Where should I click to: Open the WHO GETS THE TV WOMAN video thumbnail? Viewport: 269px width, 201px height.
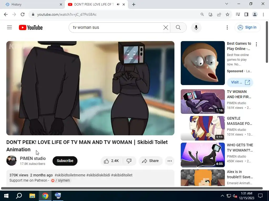click(203, 155)
